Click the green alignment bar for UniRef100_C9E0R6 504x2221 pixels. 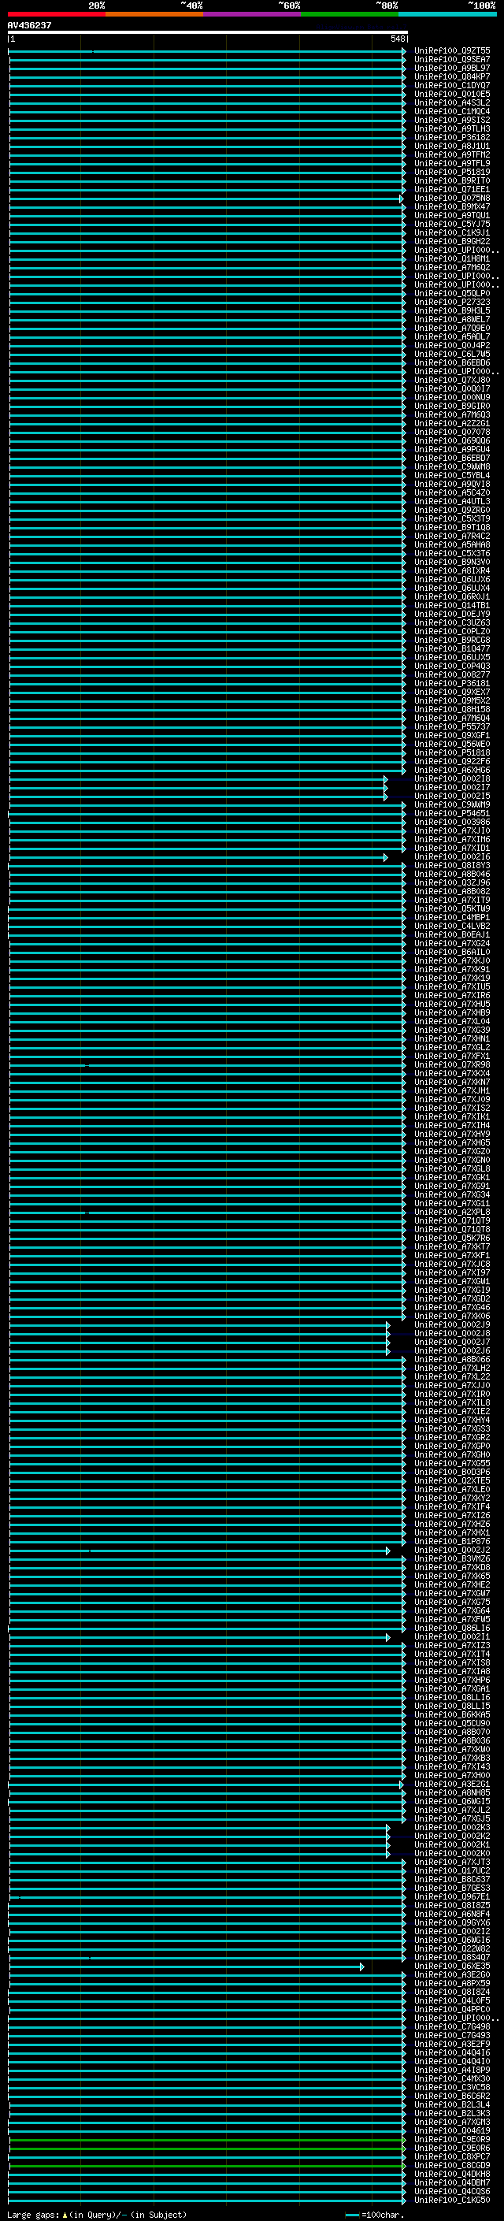point(207,2149)
